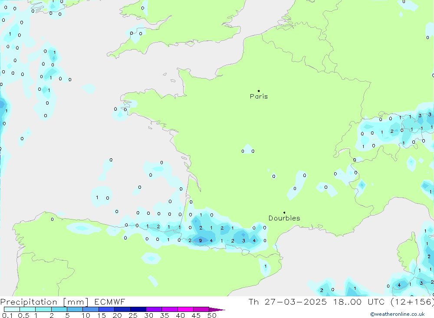Click the legend scale label 0.5
434x318 pixels.
pyautogui.click(x=23, y=315)
